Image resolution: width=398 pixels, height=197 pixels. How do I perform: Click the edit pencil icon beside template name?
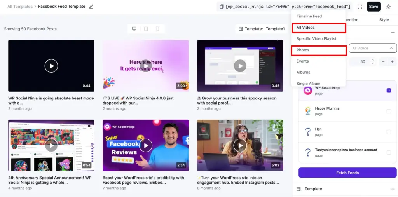coord(91,7)
